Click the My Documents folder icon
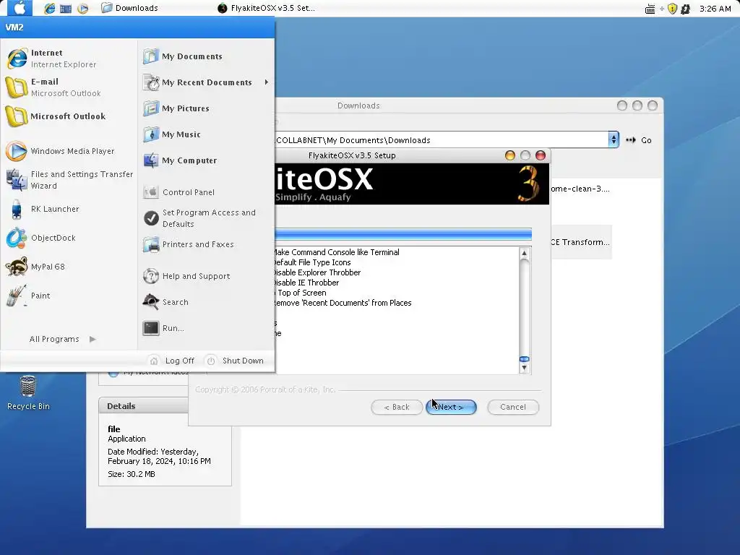 [151, 56]
